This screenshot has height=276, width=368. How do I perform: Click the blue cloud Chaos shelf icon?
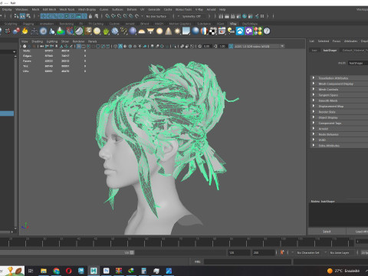pyautogui.click(x=240, y=31)
